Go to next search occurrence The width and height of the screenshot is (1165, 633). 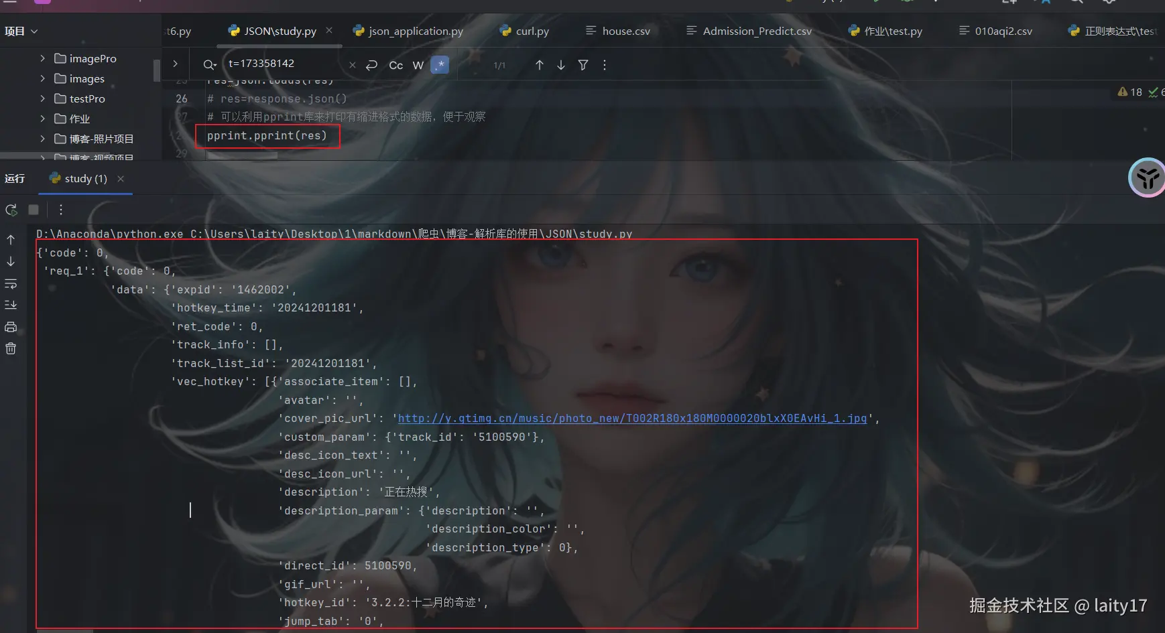(561, 65)
